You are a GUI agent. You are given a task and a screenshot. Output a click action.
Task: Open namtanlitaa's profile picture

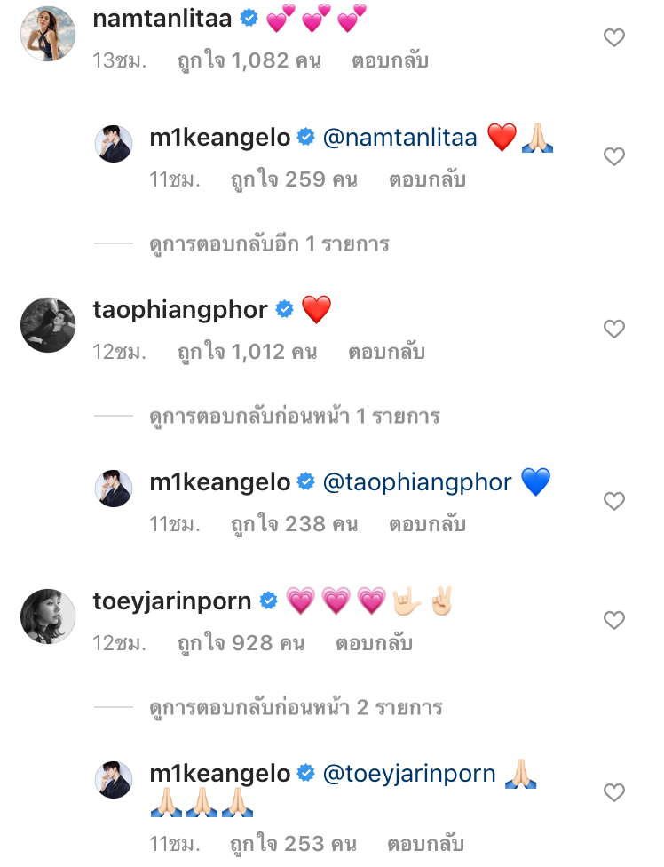click(x=48, y=34)
